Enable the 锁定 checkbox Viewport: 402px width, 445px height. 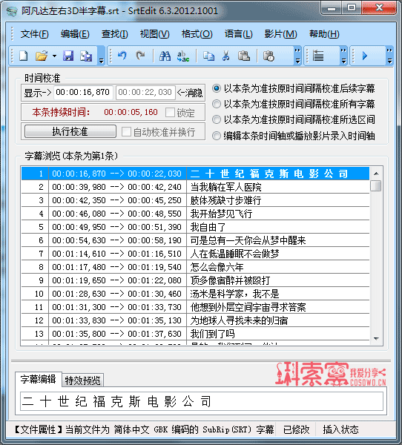coord(170,113)
